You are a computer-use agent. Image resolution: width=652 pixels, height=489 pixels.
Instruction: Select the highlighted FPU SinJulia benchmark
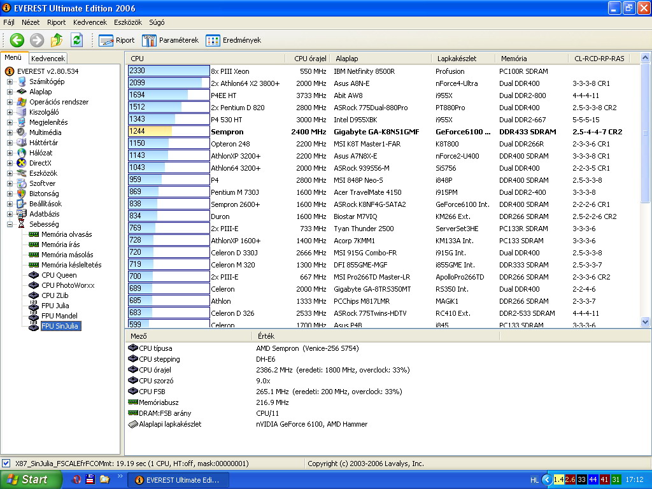(59, 326)
